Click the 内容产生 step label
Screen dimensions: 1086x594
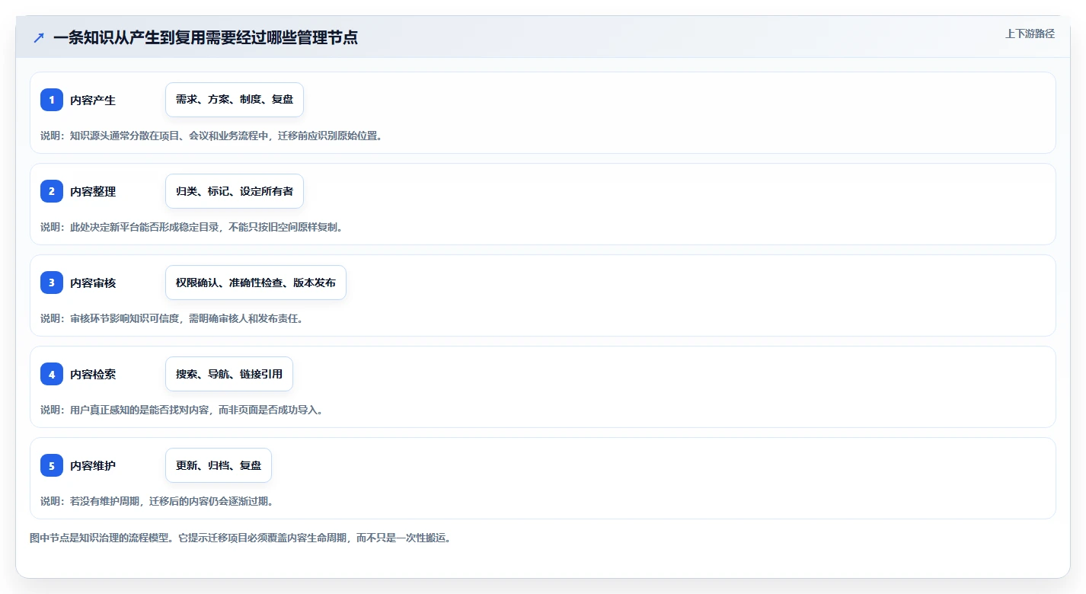93,100
